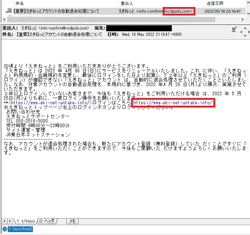Click the message list horizontal scrollbar thumb
The image size is (250, 235).
pos(111,19)
